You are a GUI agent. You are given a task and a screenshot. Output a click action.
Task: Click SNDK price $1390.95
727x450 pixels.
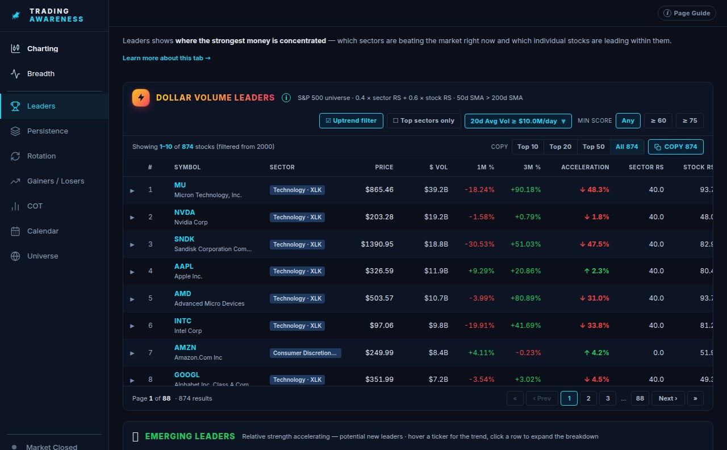(x=377, y=244)
